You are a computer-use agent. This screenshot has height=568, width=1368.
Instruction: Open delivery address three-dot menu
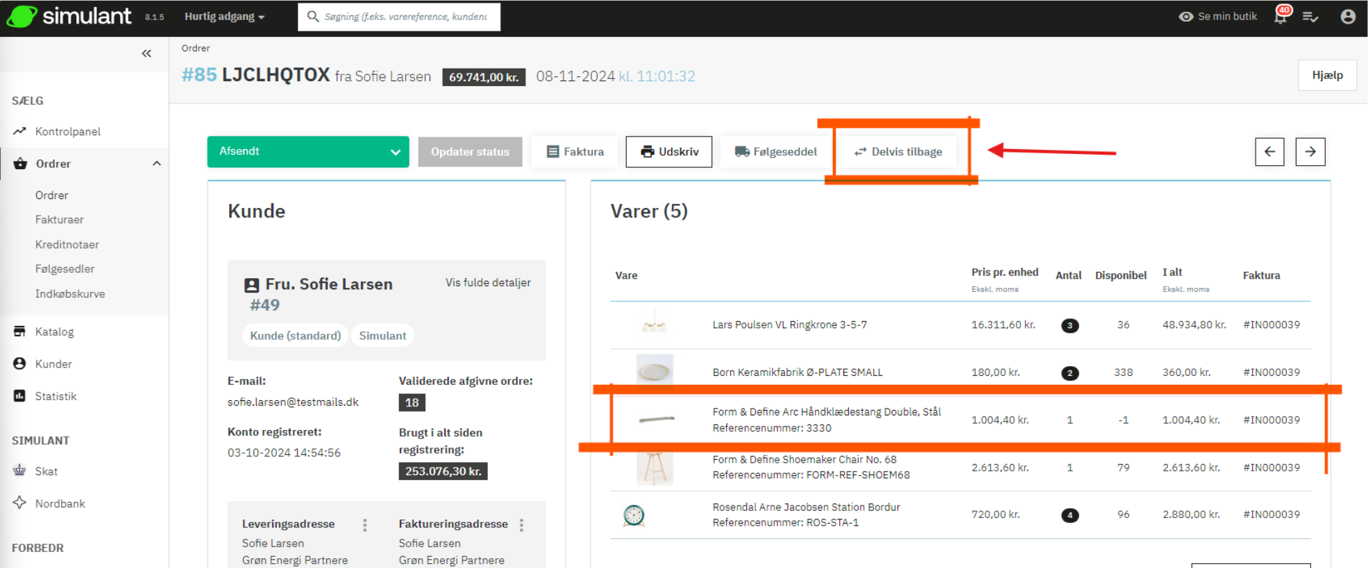[x=365, y=525]
